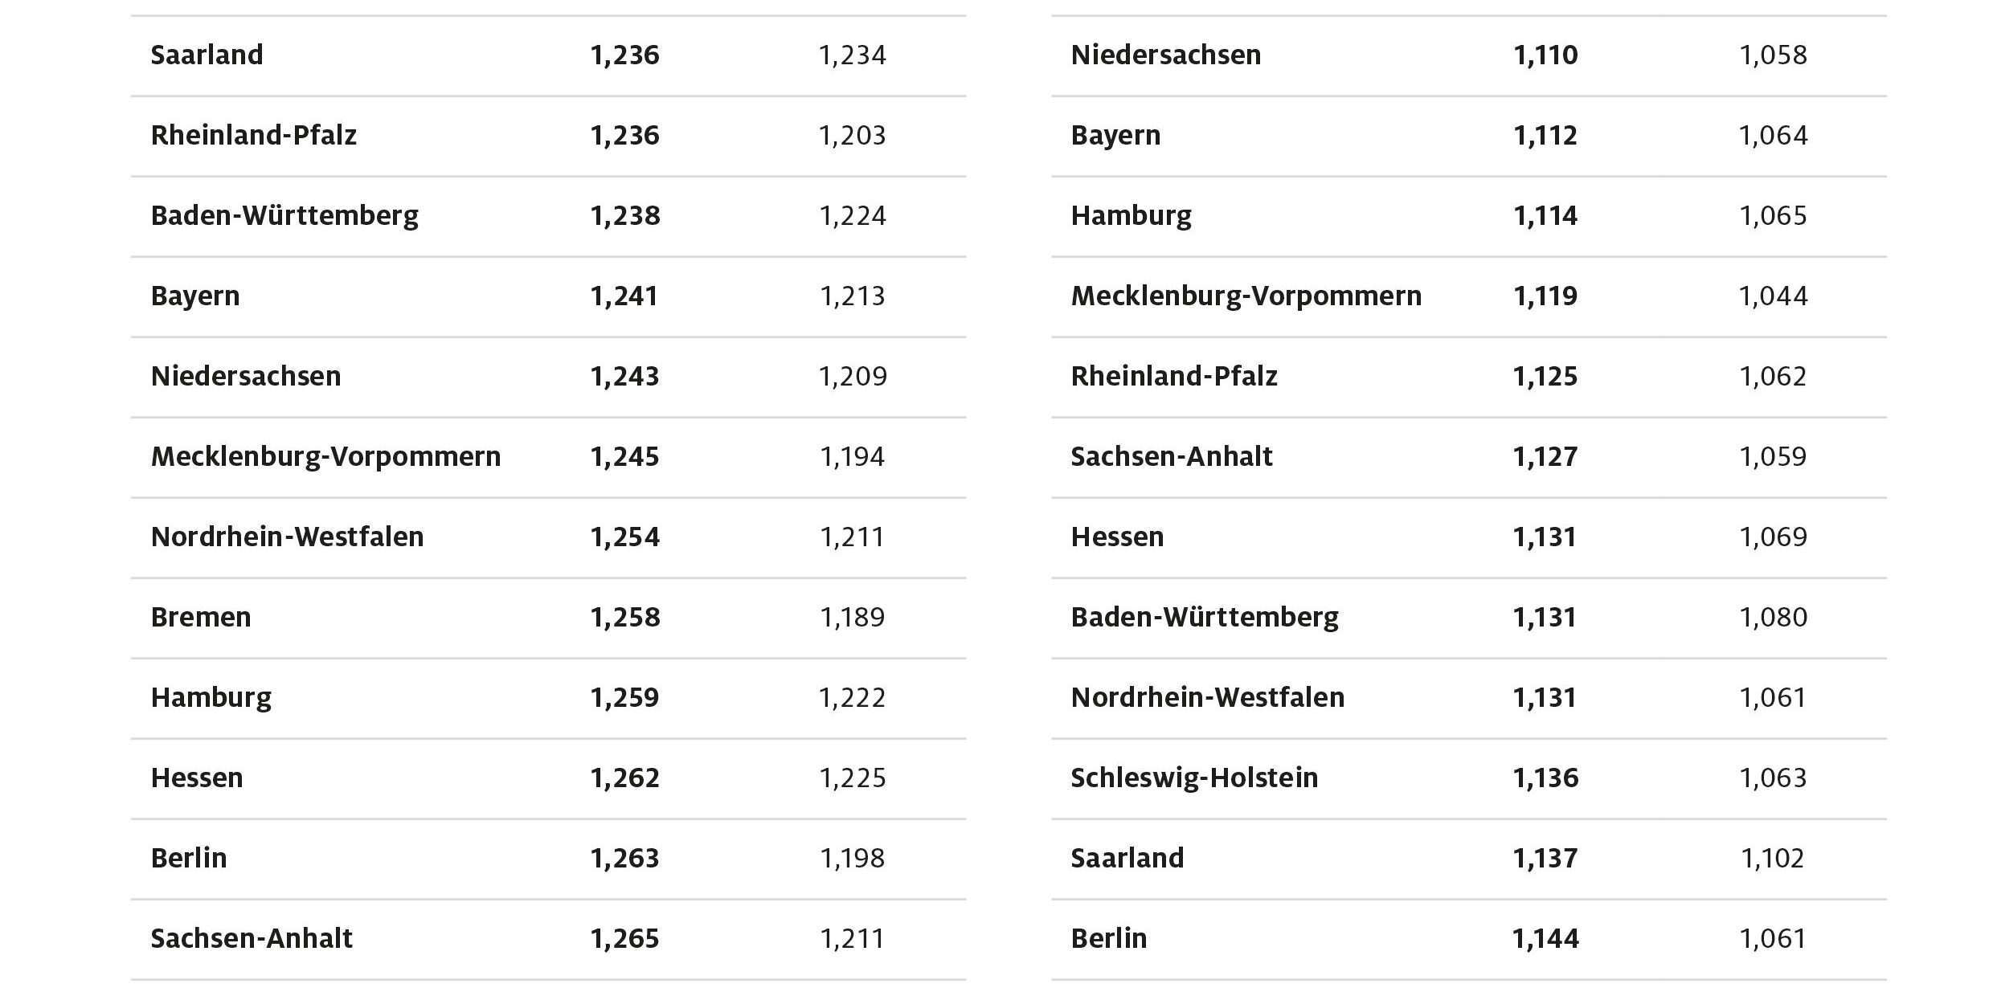Click bold value 1,144 for Berlin
The width and height of the screenshot is (1993, 996).
(x=1545, y=939)
